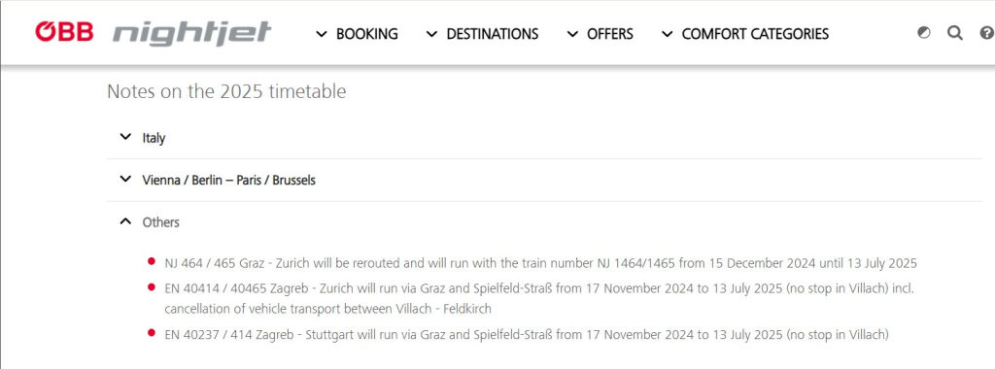The width and height of the screenshot is (995, 369).
Task: Collapse the Others section chevron
Action: (125, 222)
